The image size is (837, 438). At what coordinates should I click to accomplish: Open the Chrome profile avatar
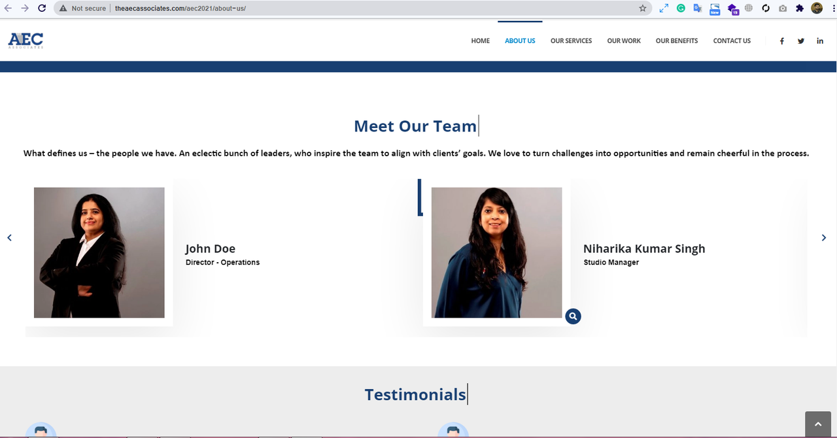click(x=817, y=8)
